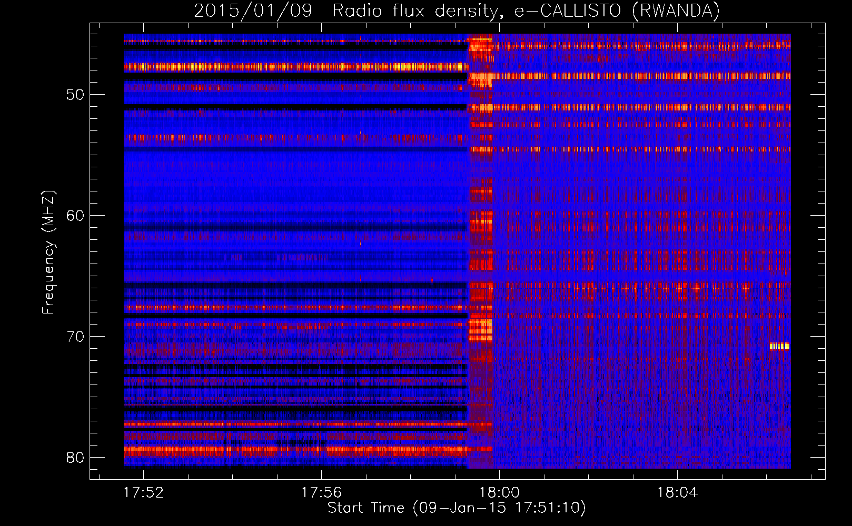This screenshot has width=852, height=526.
Task: Click the bright yellow burst near 71 MHz
Action: [x=780, y=346]
